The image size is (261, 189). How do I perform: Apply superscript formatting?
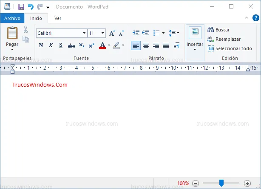tap(91, 45)
